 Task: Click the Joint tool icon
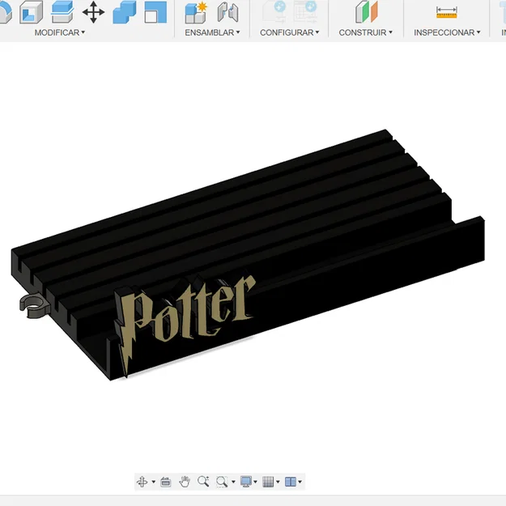tap(227, 12)
